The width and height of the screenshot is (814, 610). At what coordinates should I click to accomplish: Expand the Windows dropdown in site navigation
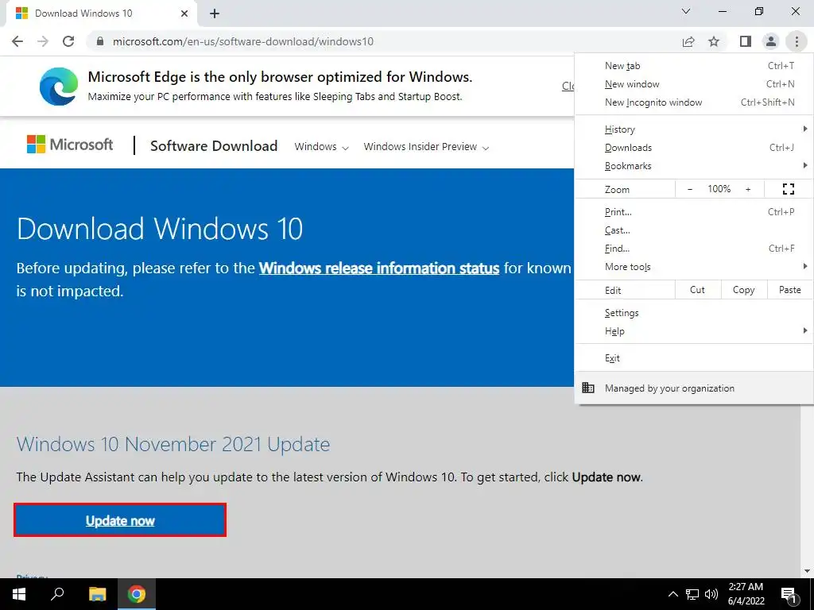(x=321, y=147)
